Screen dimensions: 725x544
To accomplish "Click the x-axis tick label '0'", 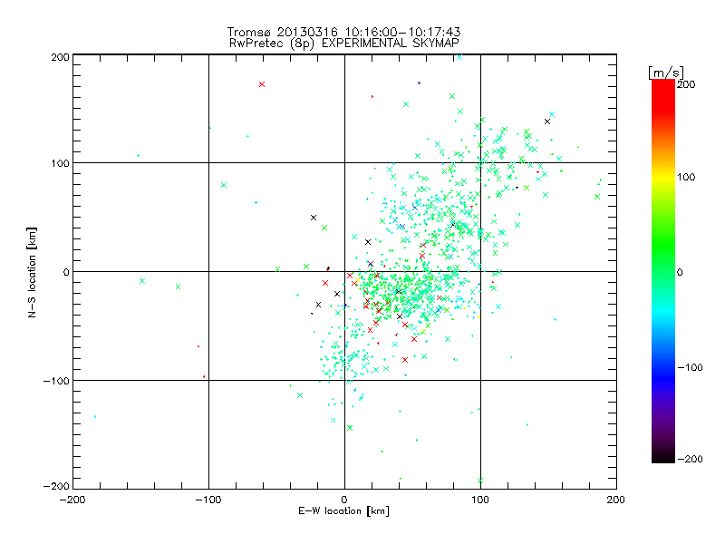I will point(344,500).
